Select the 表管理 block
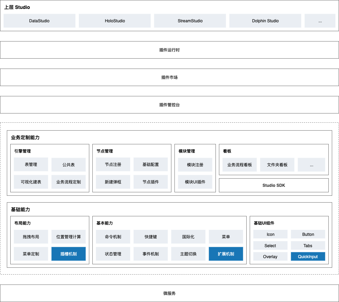This screenshot has width=339, height=302. (31, 165)
